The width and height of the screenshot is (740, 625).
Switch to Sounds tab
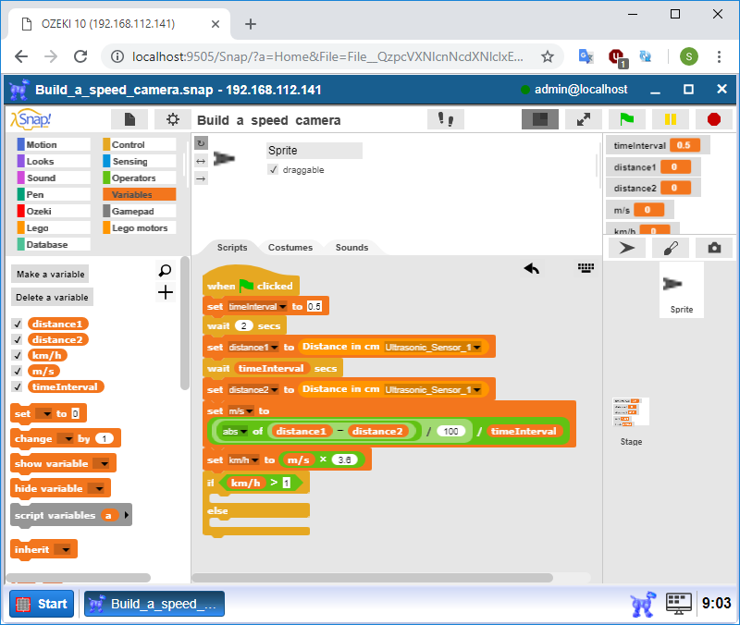tap(352, 247)
